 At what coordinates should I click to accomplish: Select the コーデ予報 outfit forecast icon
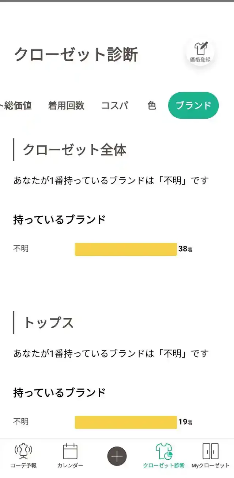tap(23, 454)
